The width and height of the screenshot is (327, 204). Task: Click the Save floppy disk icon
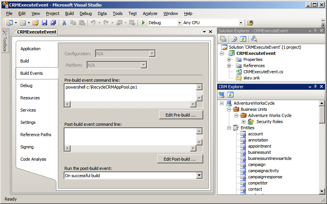44,23
